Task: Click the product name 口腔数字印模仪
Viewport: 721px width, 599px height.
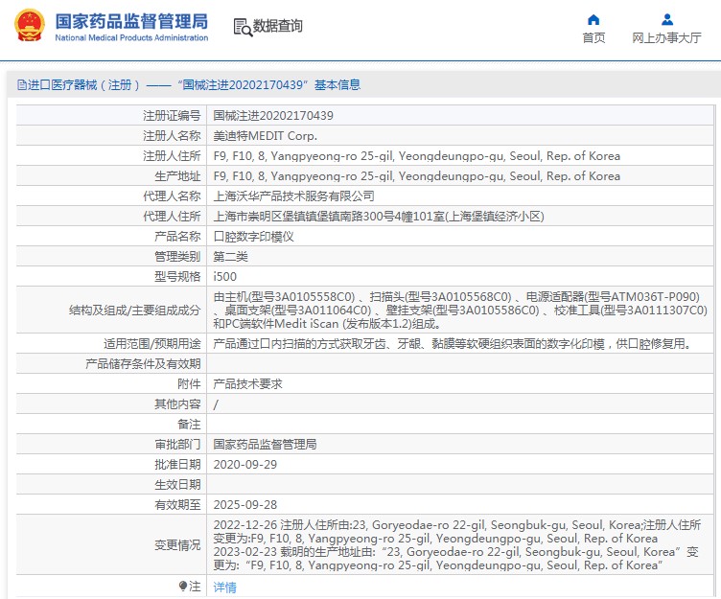Action: pos(253,237)
